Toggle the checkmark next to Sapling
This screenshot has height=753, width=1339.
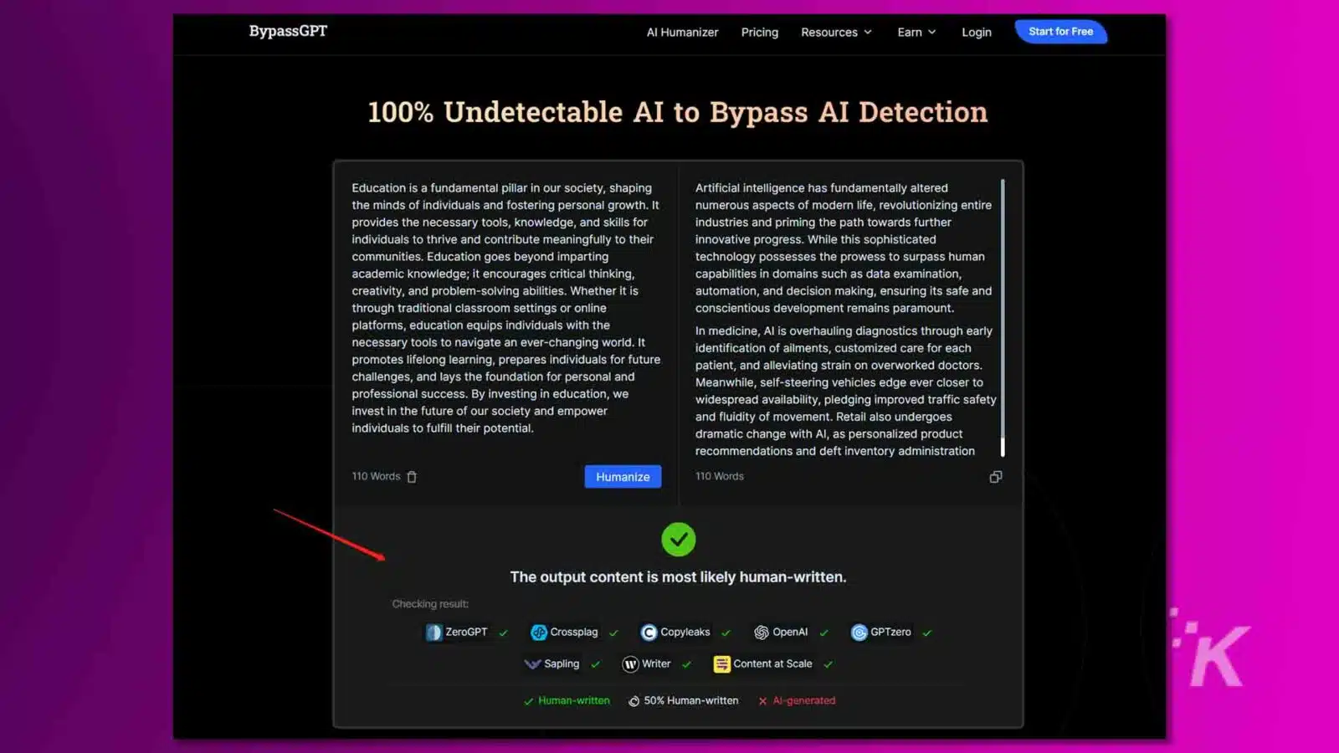(595, 663)
